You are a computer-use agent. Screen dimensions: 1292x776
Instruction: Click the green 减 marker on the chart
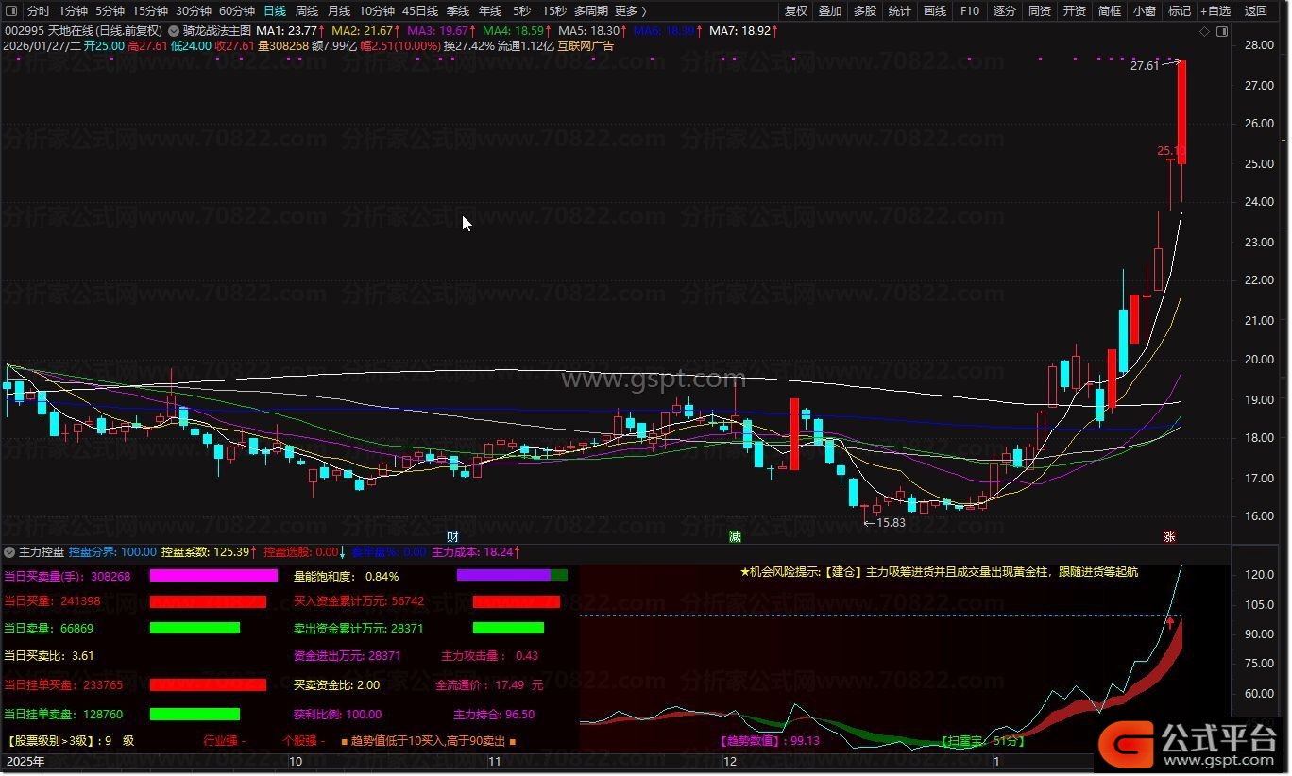click(x=734, y=537)
